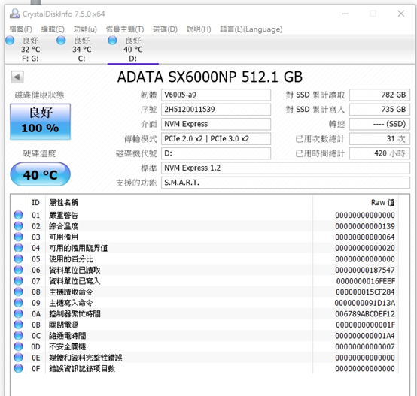This screenshot has height=396, width=417.
Task: Click the status icon for attribute 01 嚴重警告
Action: [18, 215]
